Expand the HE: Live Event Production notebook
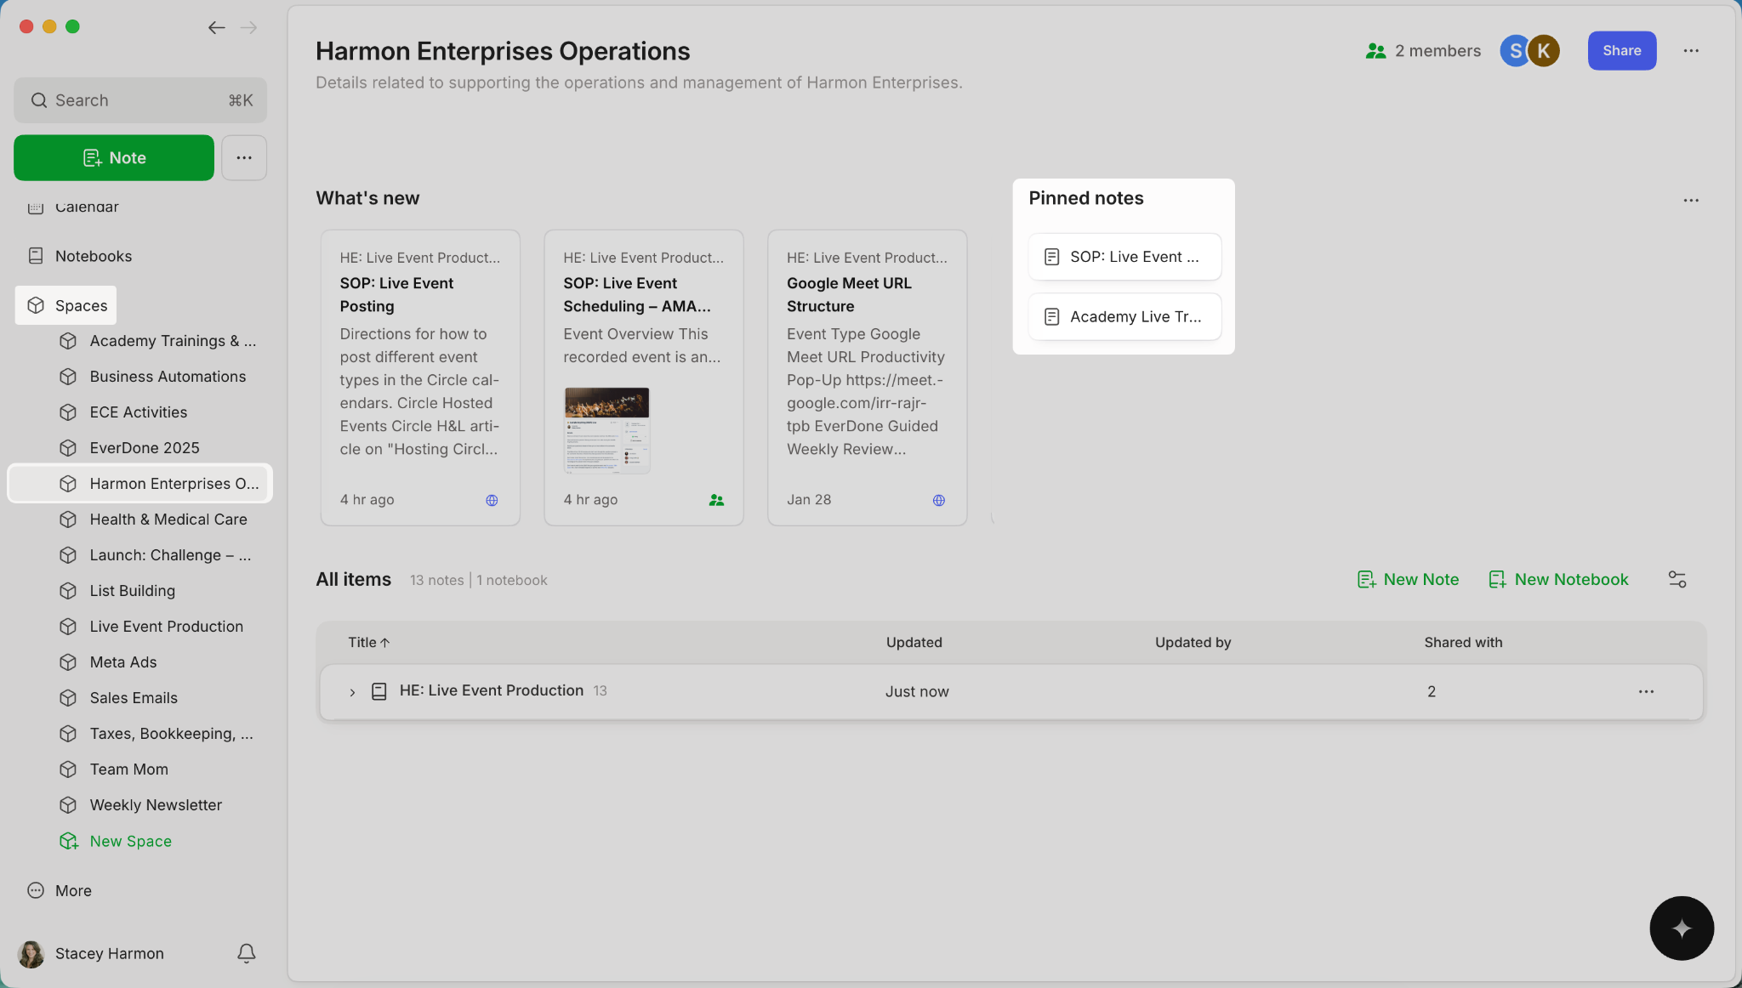The height and width of the screenshot is (988, 1742). [352, 692]
